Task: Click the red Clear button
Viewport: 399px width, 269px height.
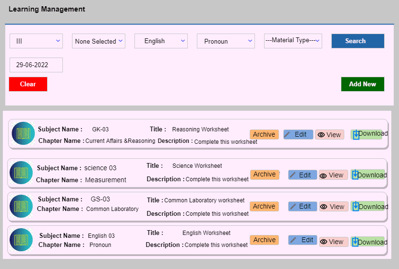Action: pos(28,84)
